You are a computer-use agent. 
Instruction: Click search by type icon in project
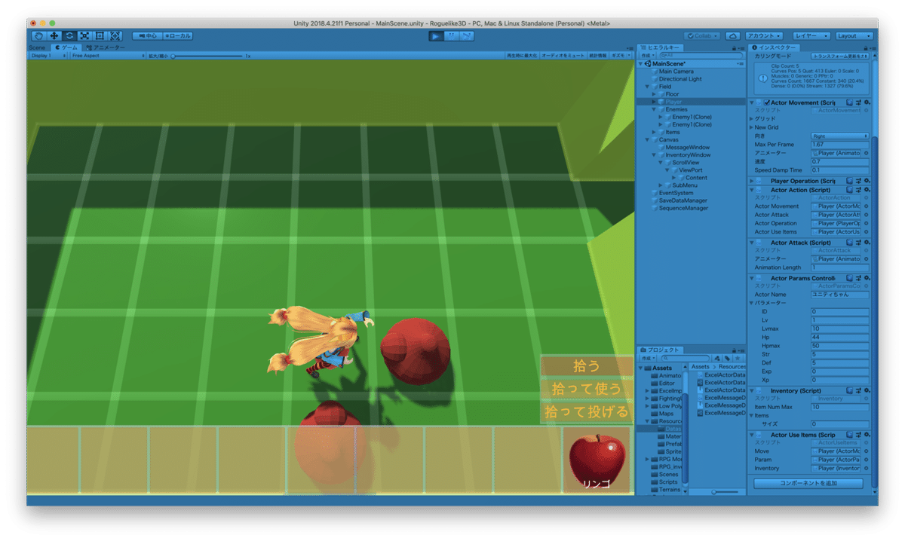click(x=717, y=358)
